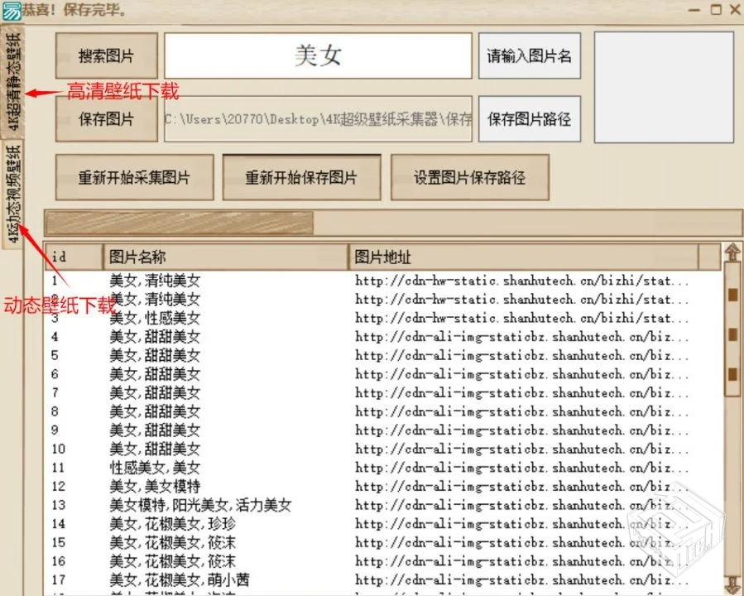Select row 13 labeled 美女模特,阳光美女,活力美女
This screenshot has height=596, width=744.
tap(190, 505)
